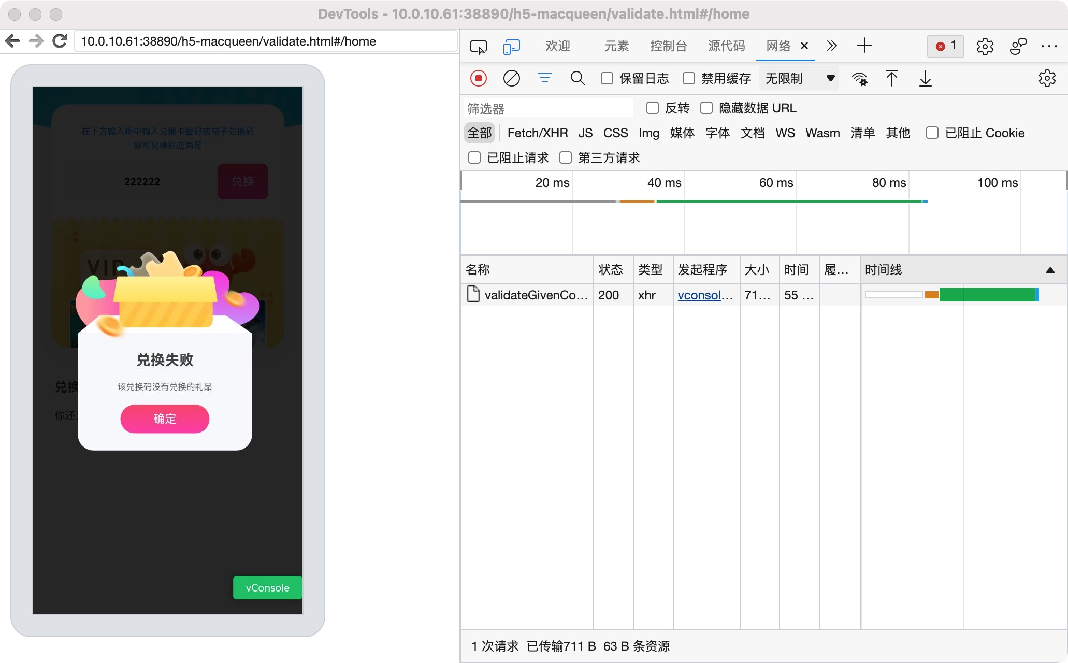Select the validateGivenCo... request row

[x=763, y=295]
